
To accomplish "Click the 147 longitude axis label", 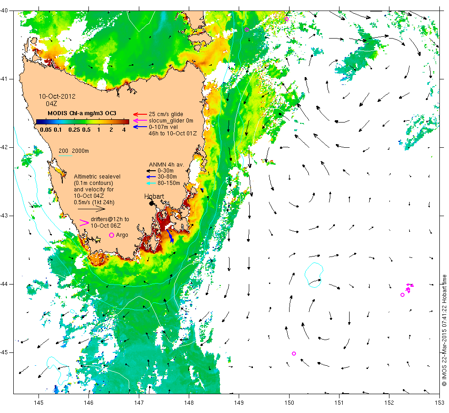I will point(139,403).
